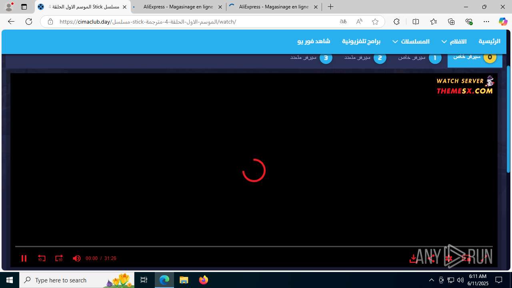Click the THEMESX.COM watch server logo
The height and width of the screenshot is (288, 512).
[465, 86]
